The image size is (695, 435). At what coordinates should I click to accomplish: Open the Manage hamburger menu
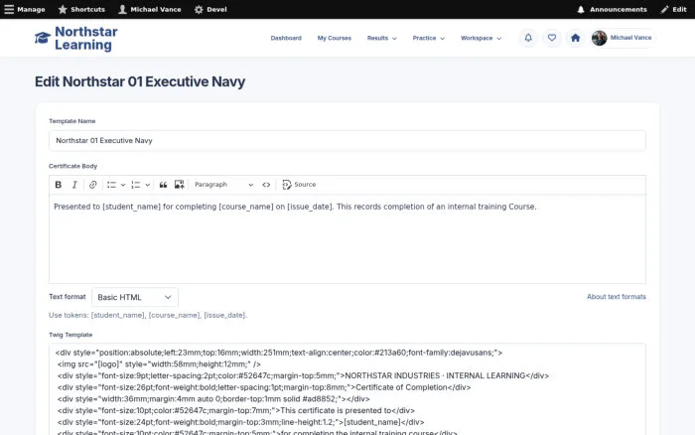pos(25,9)
